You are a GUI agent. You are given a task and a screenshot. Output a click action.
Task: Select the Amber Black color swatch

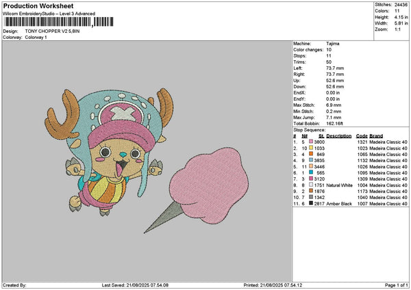pos(310,203)
